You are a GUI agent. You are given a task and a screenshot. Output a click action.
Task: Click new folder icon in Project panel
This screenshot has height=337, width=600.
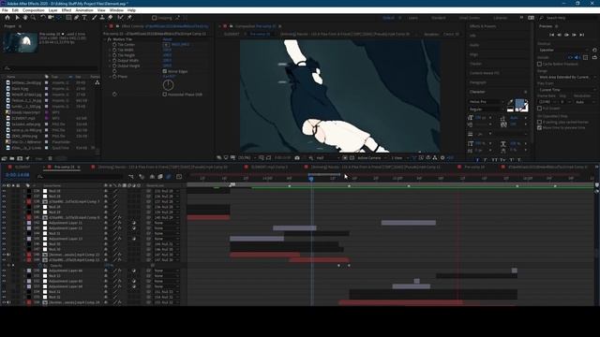click(12, 158)
